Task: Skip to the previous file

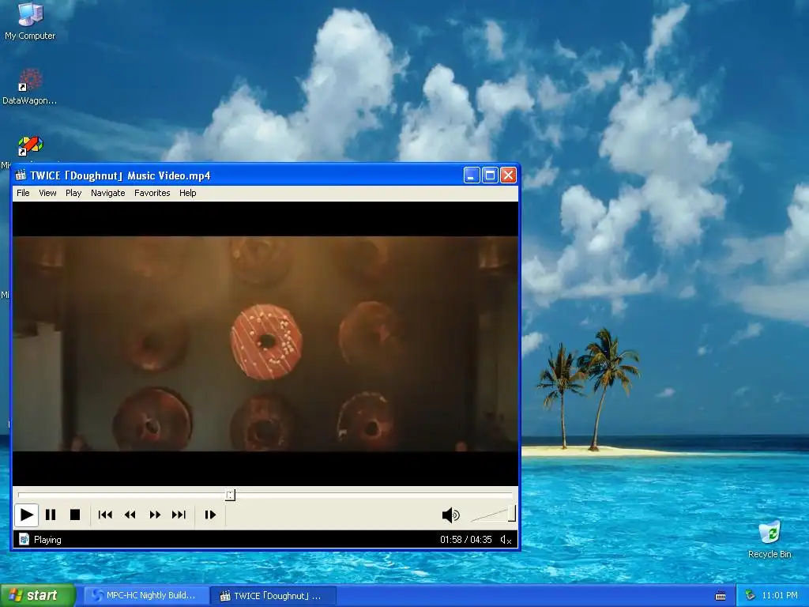Action: [105, 515]
